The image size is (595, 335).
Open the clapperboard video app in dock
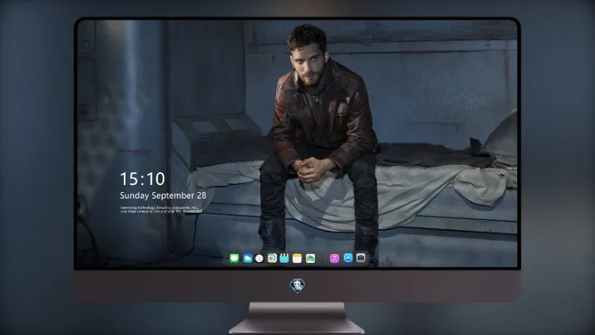[284, 259]
